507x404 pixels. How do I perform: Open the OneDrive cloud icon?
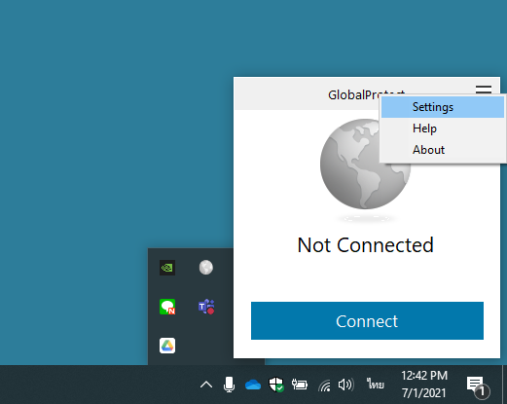pyautogui.click(x=253, y=385)
